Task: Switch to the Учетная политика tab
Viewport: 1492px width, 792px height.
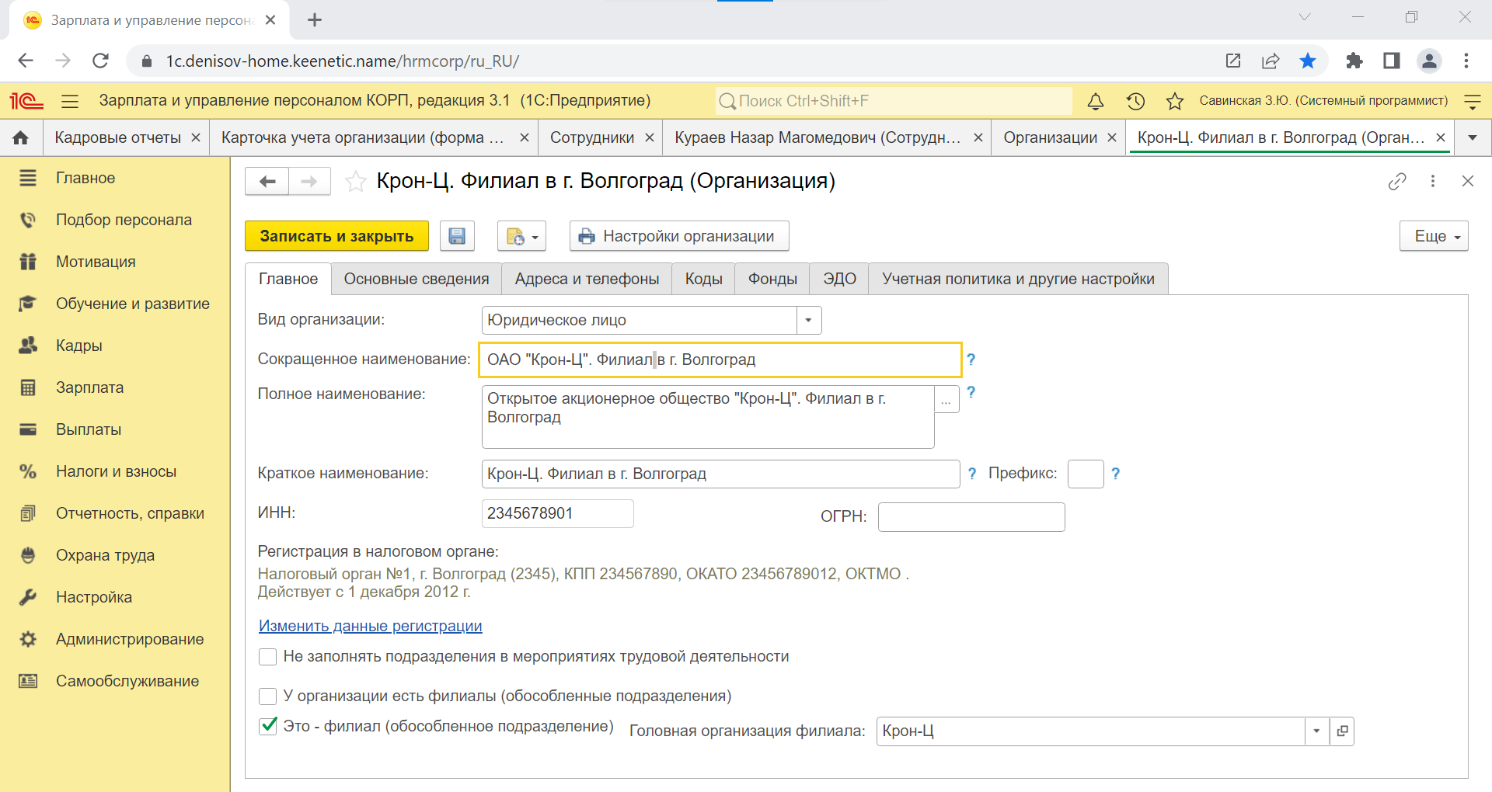Action: [1017, 279]
